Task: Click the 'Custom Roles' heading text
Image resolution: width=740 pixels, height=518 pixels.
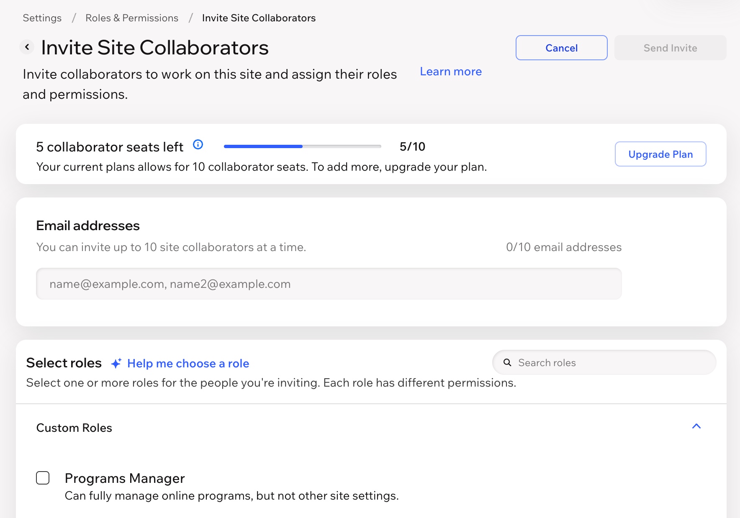Action: pyautogui.click(x=74, y=428)
